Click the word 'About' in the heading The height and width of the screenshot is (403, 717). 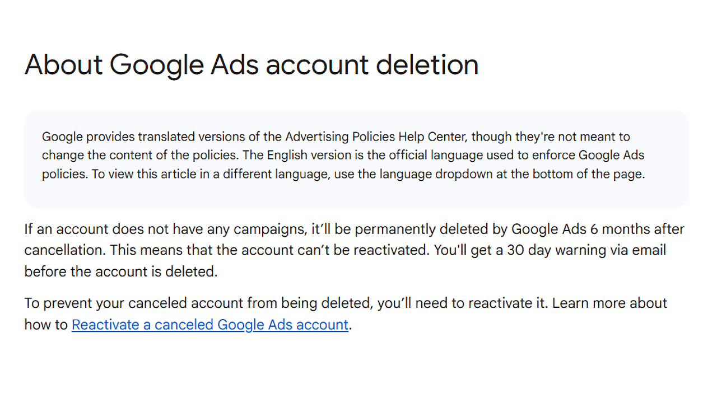(63, 64)
